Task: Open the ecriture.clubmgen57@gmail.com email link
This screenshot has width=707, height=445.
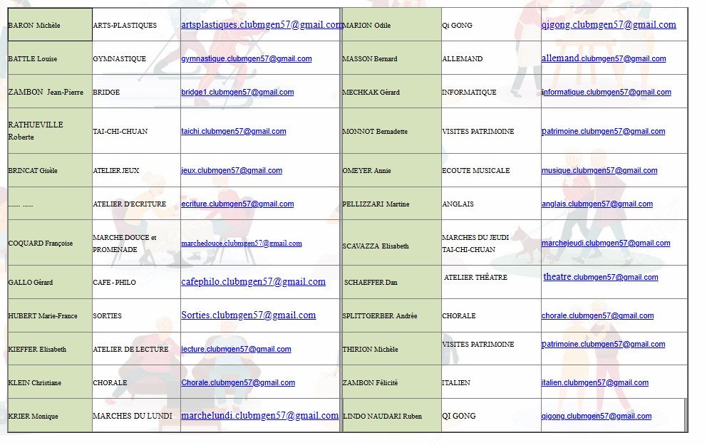Action: tap(237, 204)
